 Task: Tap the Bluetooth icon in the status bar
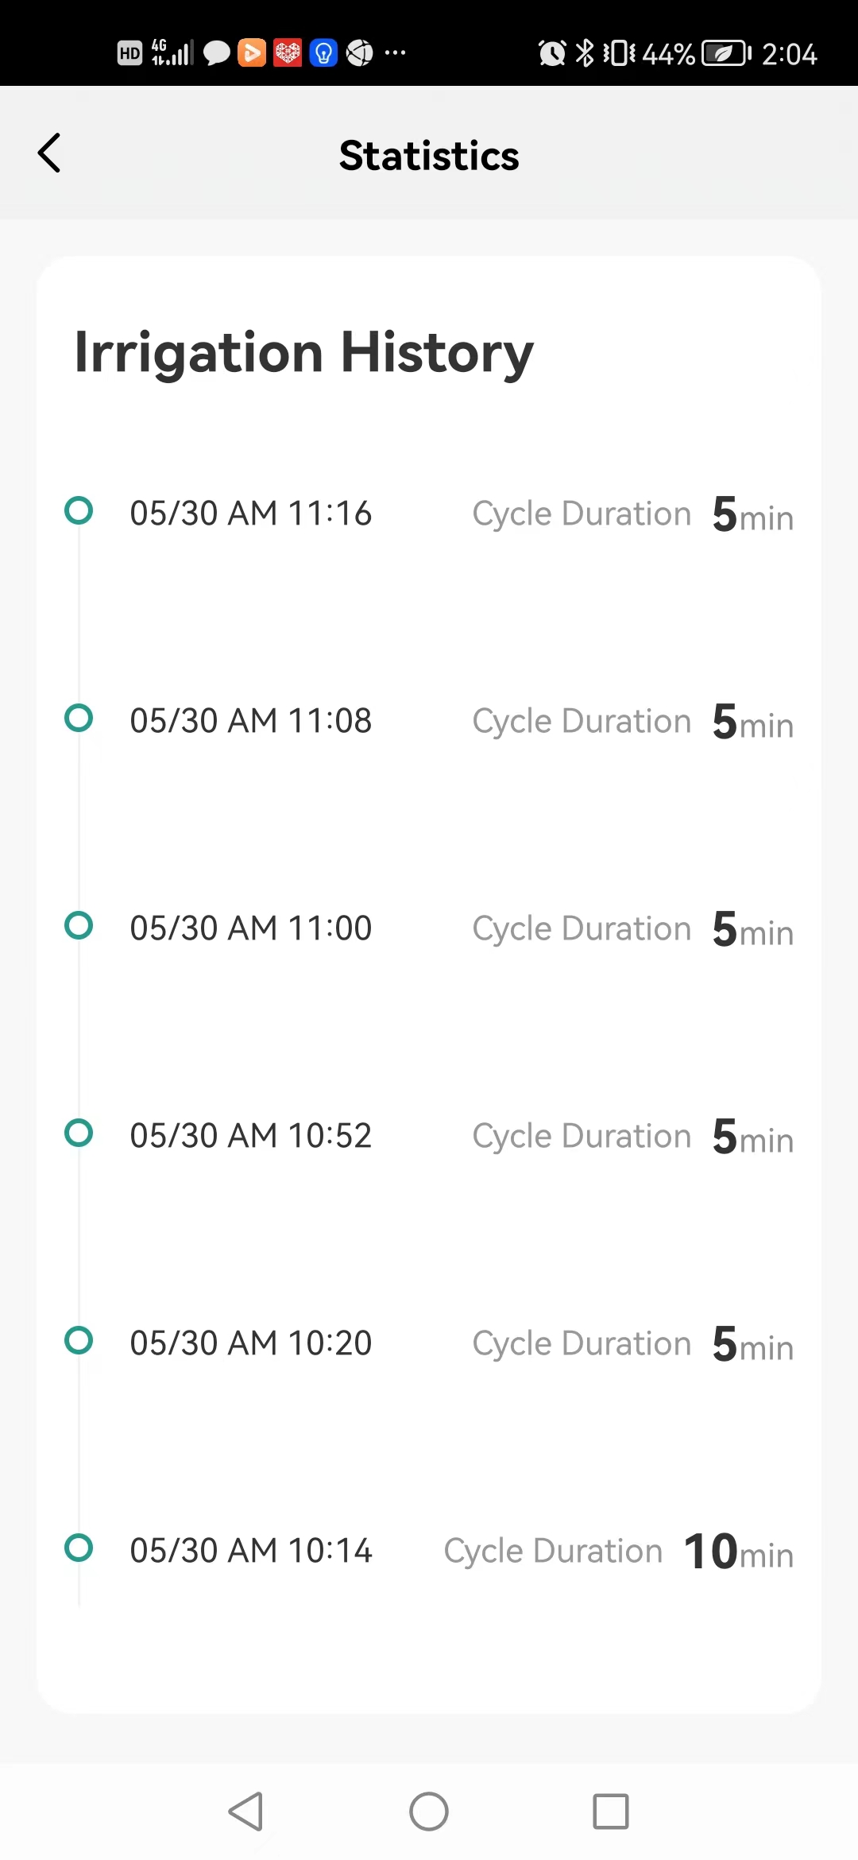[585, 53]
